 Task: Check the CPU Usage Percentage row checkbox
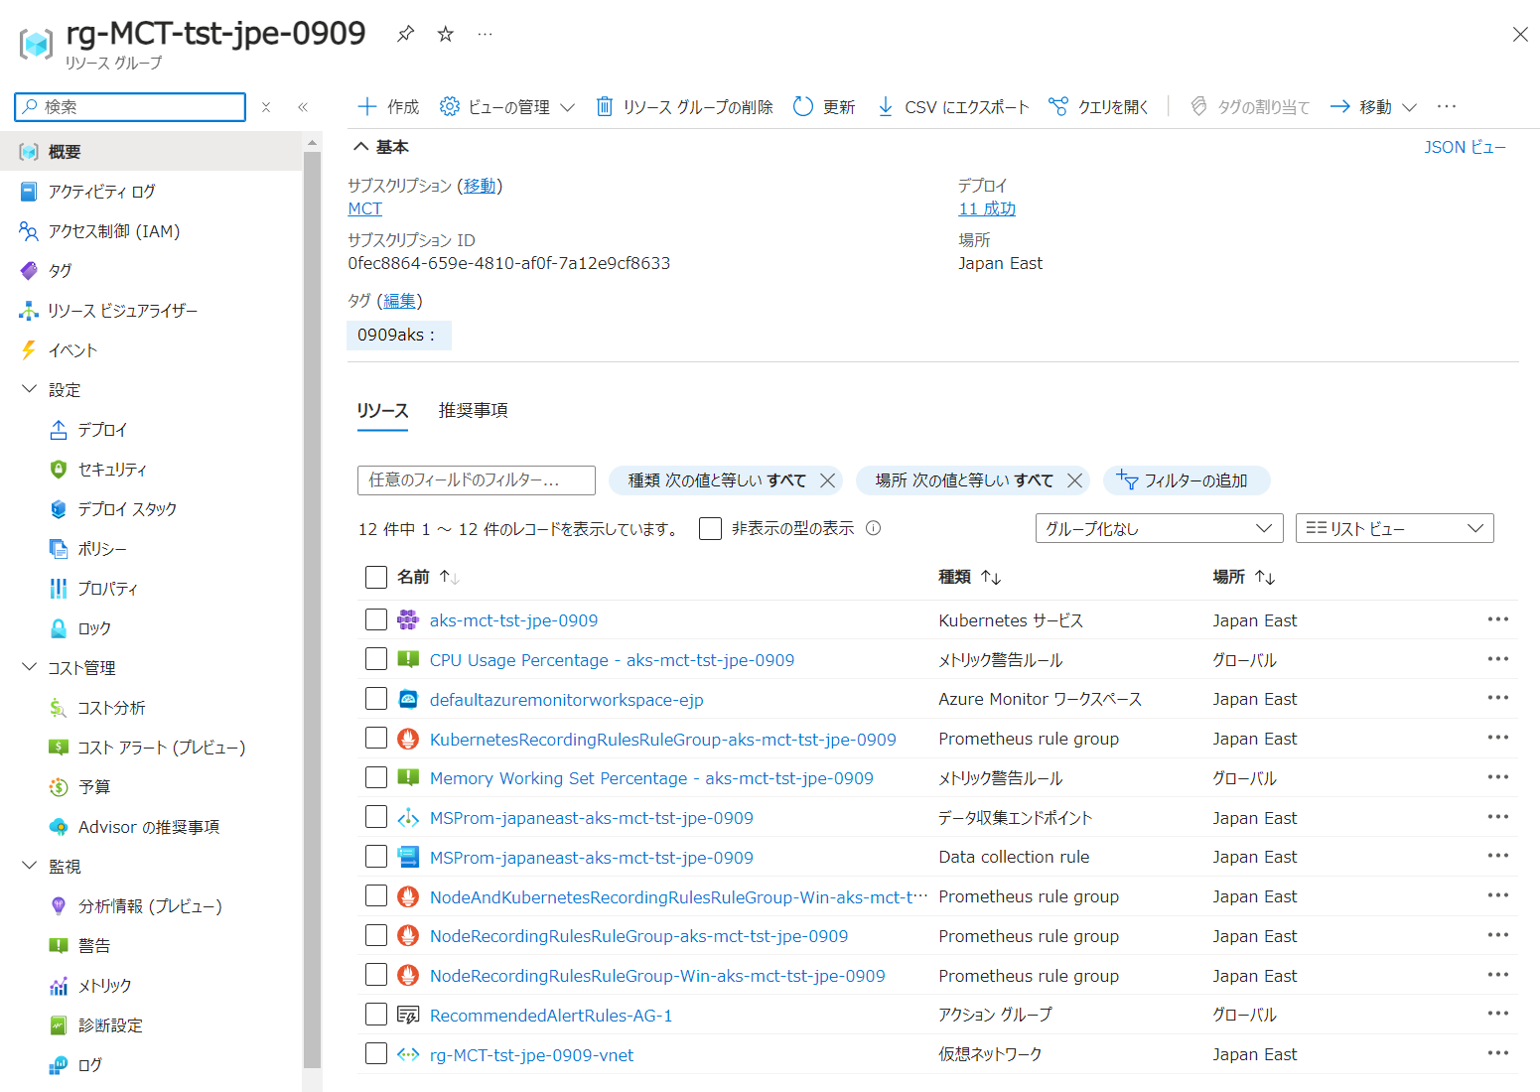(376, 659)
